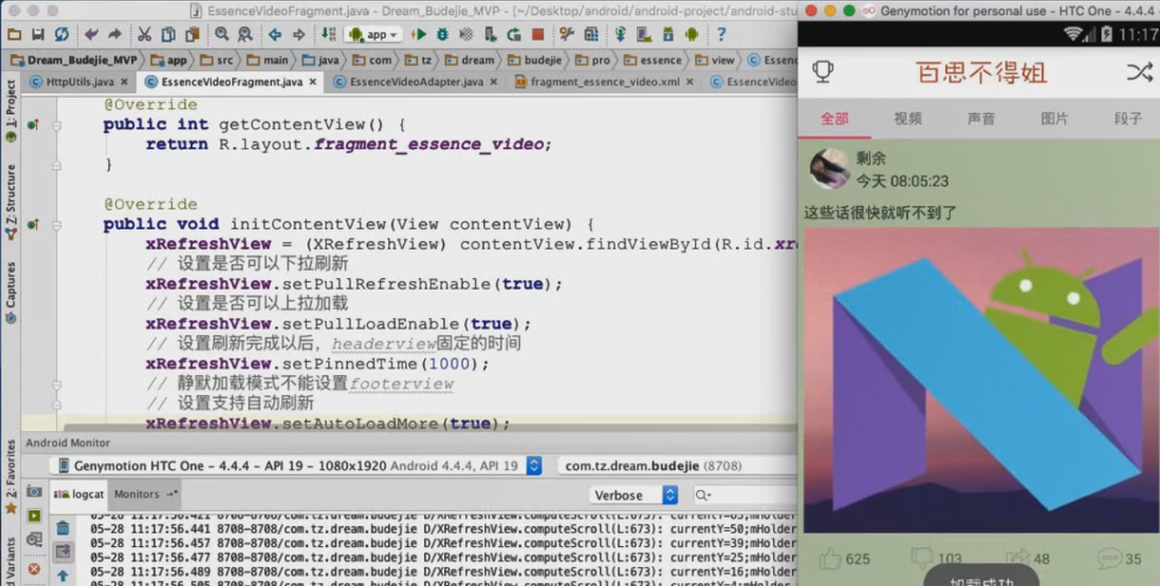Screen dimensions: 1160x586
Task: Toggle the Structure panel open
Action: click(x=9, y=199)
